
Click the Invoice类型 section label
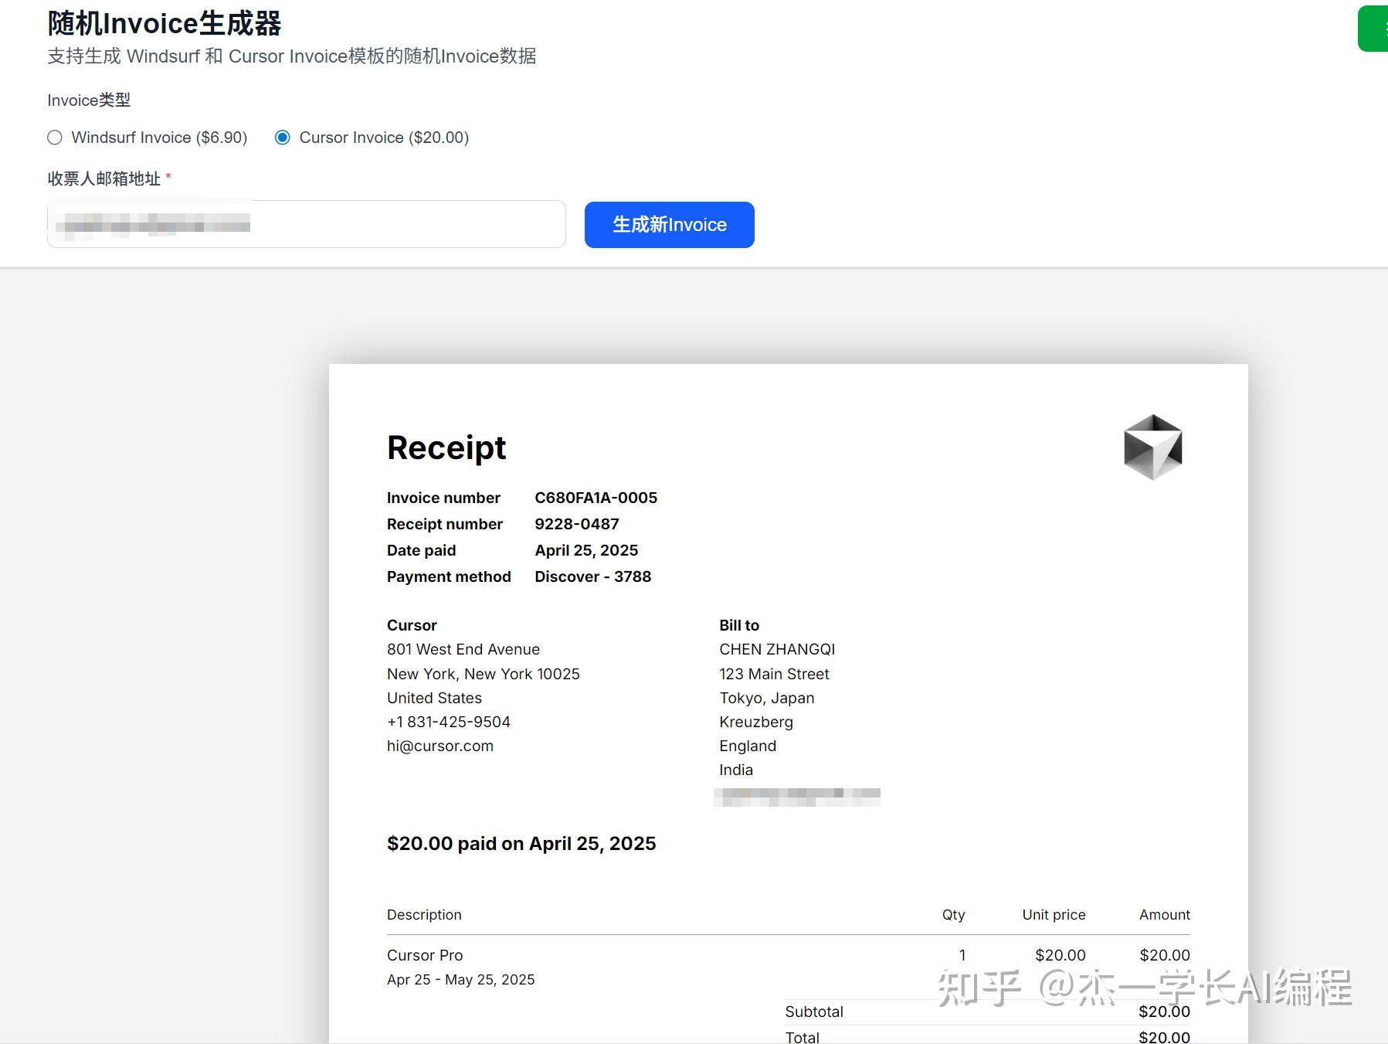click(89, 100)
